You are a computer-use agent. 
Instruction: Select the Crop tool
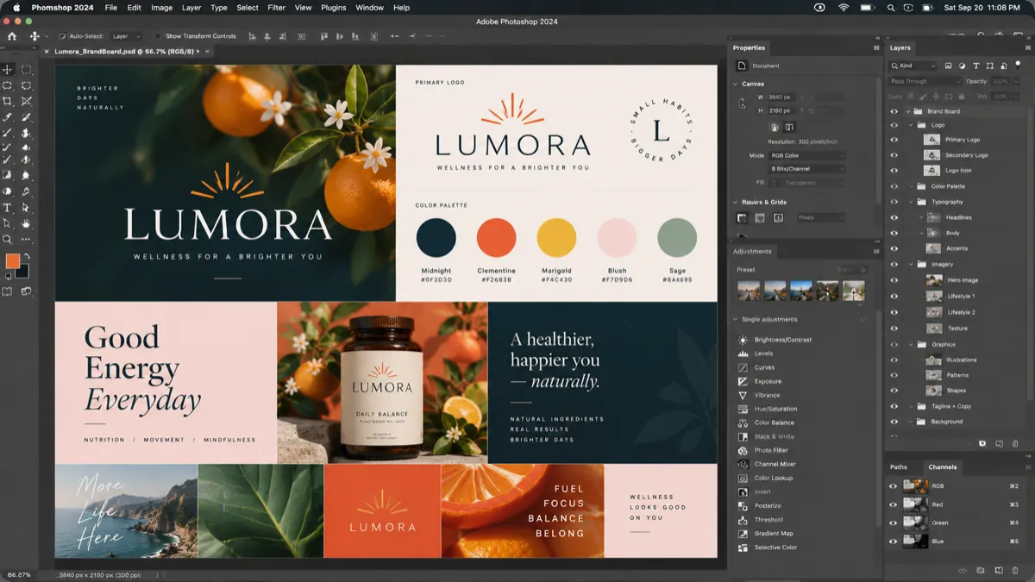coord(8,101)
